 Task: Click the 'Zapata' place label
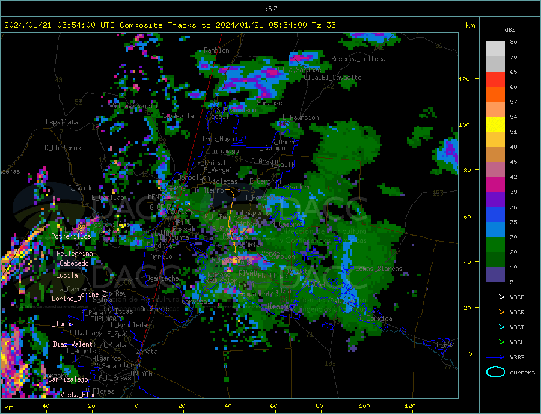pos(147,352)
